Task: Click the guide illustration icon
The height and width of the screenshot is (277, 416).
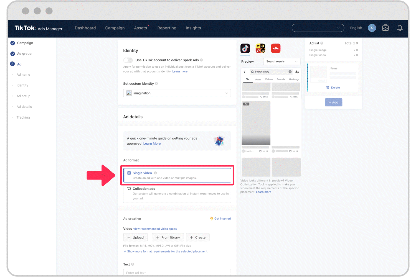Action: tap(219, 141)
